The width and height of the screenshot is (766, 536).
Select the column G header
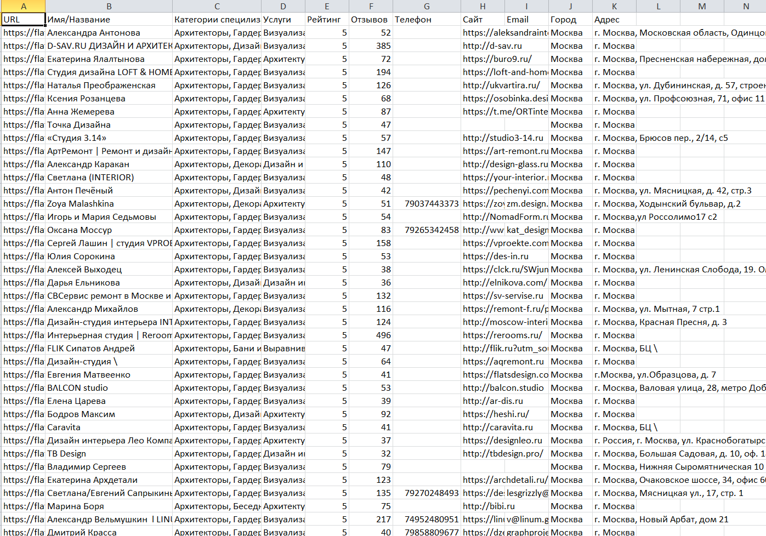click(x=427, y=6)
